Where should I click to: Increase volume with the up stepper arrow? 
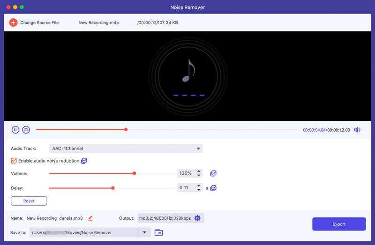pyautogui.click(x=199, y=171)
